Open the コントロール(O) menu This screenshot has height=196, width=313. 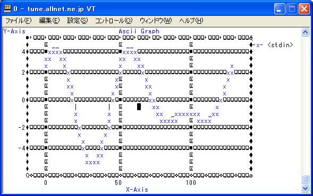click(x=113, y=21)
